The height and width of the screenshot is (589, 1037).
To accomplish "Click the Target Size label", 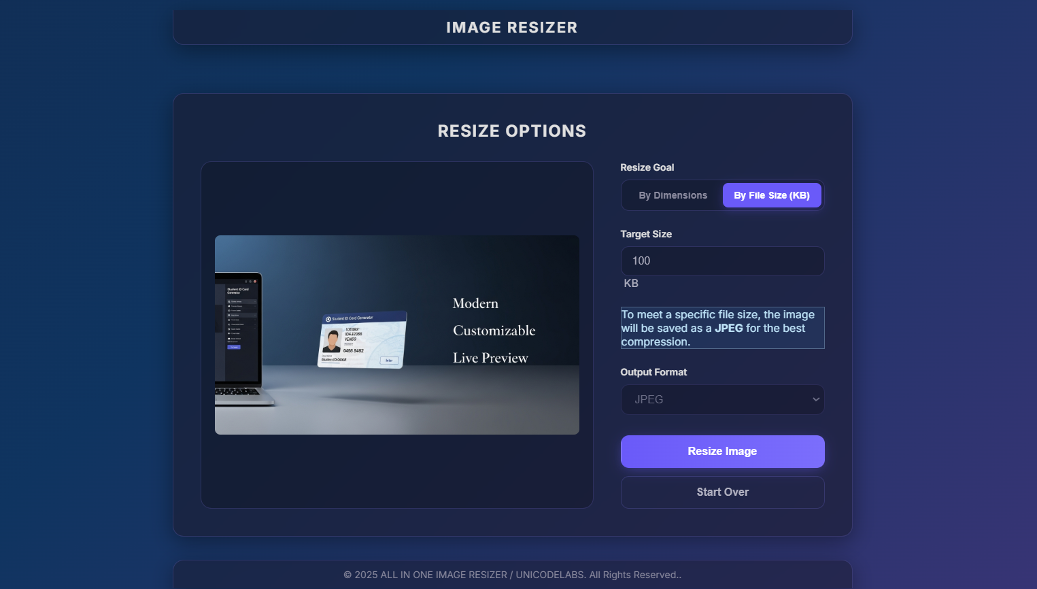I will [645, 234].
